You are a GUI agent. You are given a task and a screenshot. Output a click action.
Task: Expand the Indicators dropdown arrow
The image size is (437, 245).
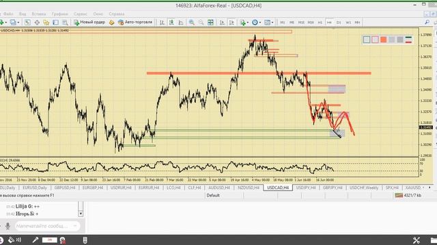(x=247, y=22)
